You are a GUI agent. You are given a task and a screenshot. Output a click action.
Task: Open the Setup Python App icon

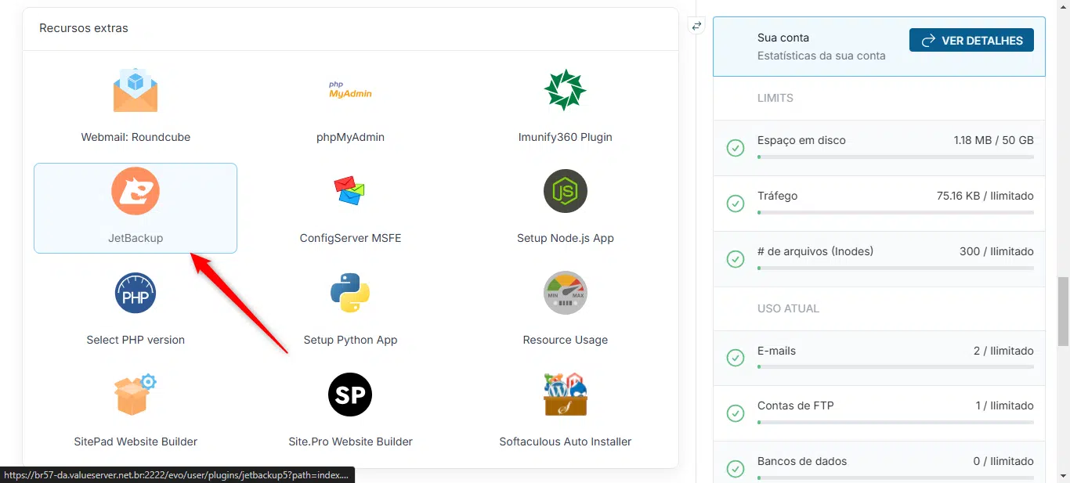click(x=350, y=294)
